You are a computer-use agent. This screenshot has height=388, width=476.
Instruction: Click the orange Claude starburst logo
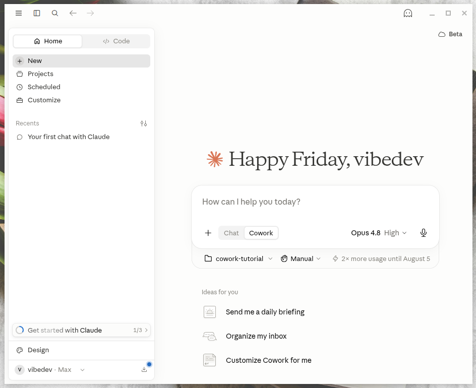[215, 159]
